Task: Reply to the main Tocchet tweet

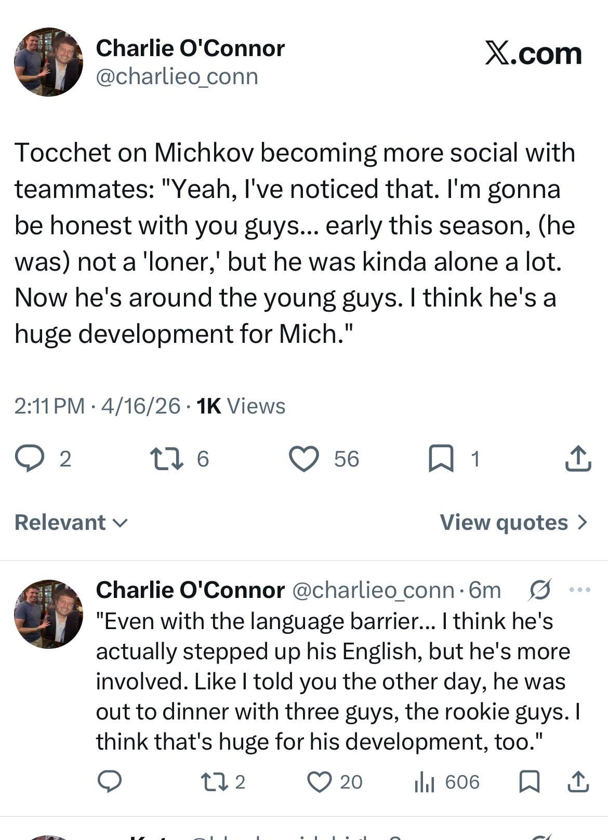Action: [x=29, y=459]
